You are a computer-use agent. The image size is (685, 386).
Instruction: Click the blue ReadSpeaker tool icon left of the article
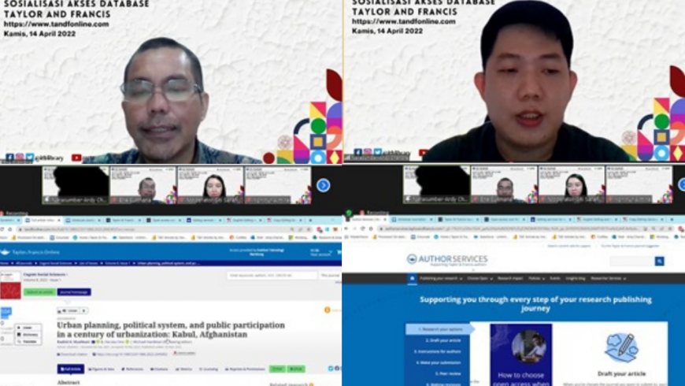click(6, 313)
